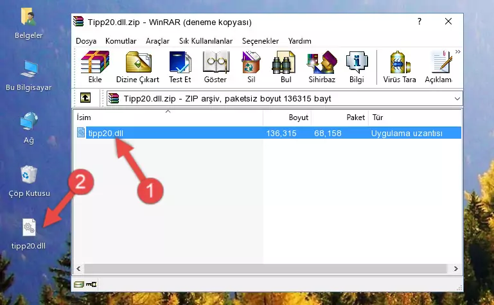Viewport: 494px width, 305px height.
Task: Click the horizontal scrollbar track
Action: 265,269
